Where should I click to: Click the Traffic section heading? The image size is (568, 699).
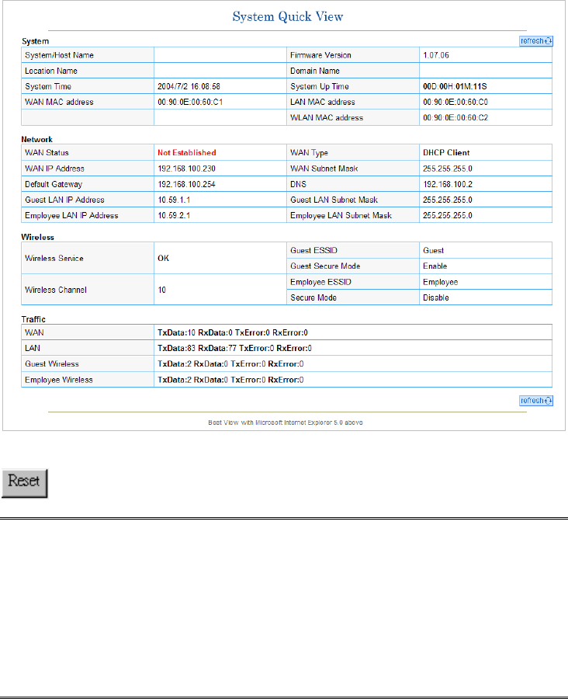click(x=33, y=319)
